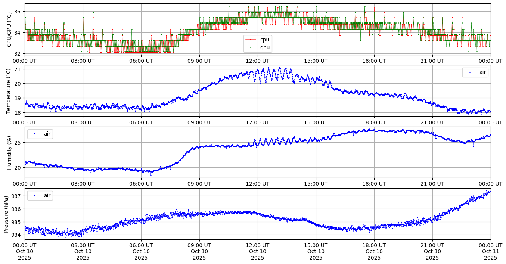The width and height of the screenshot is (506, 264).
Task: Click the Humidity (%) y-axis label
Action: 9,152
